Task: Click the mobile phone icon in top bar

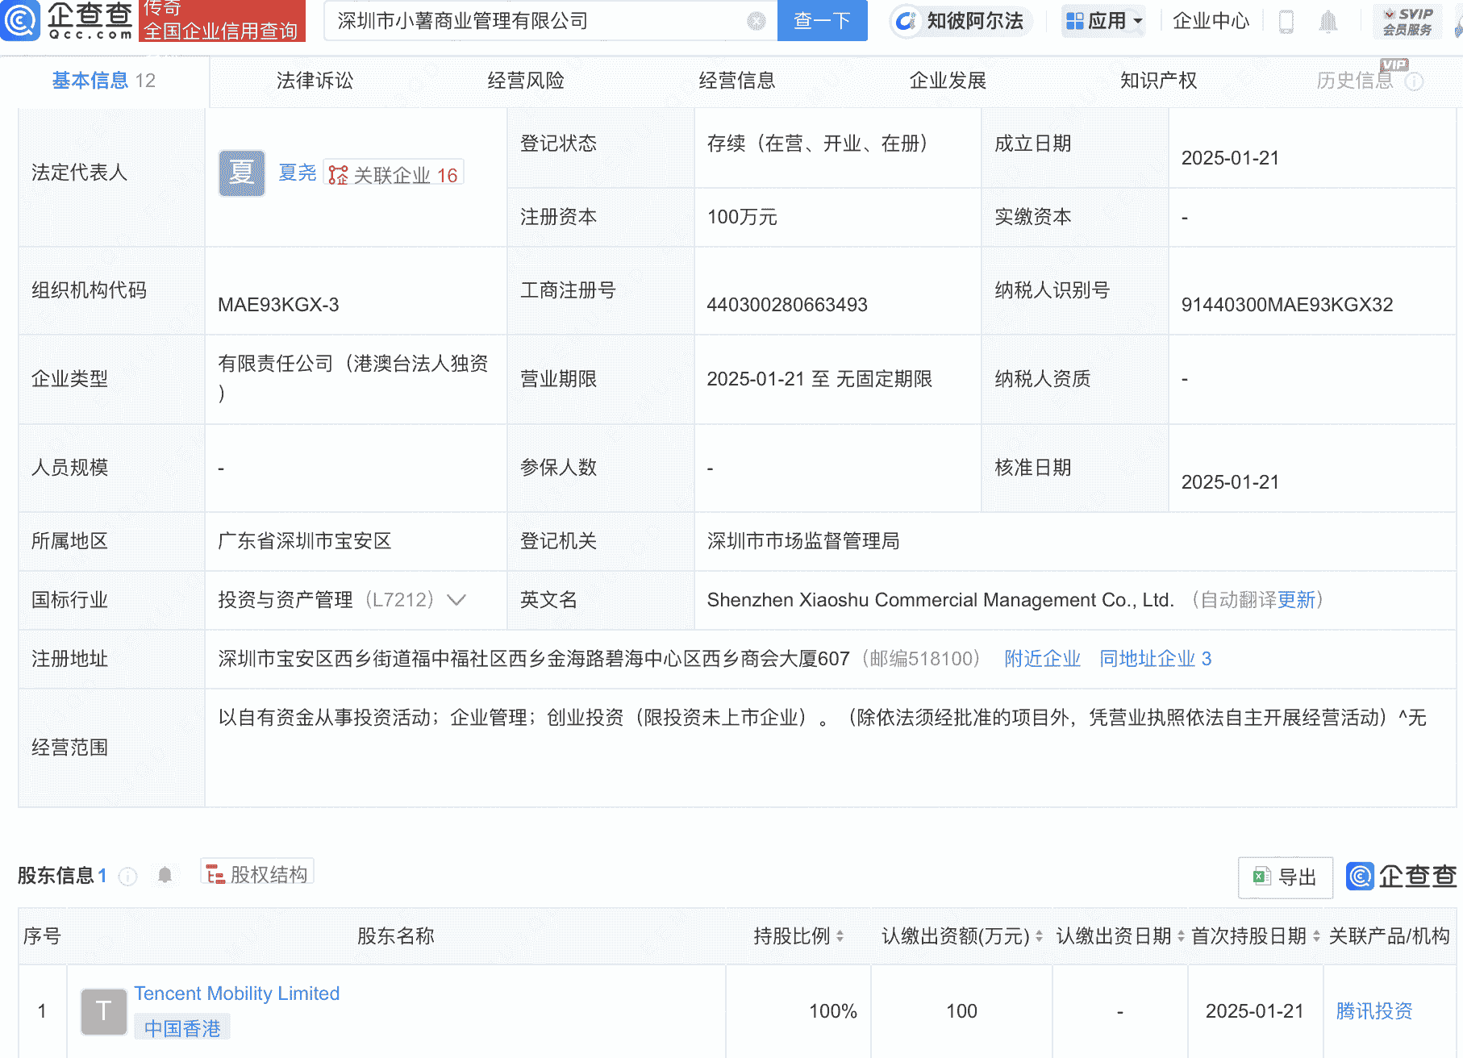Action: tap(1286, 21)
